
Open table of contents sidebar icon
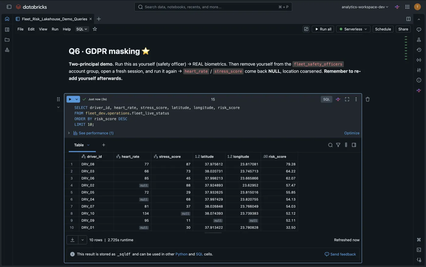[x=7, y=29]
